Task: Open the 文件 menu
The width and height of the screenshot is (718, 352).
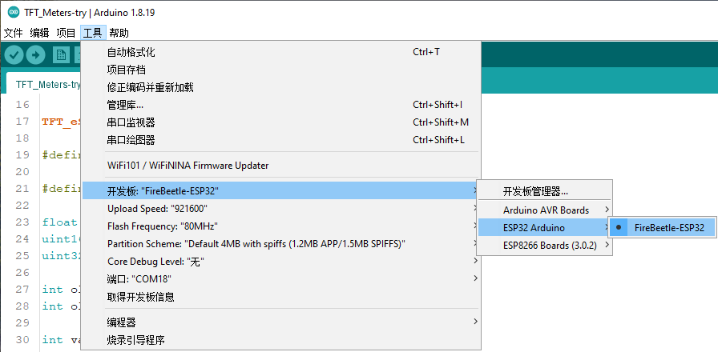Action: [x=14, y=33]
